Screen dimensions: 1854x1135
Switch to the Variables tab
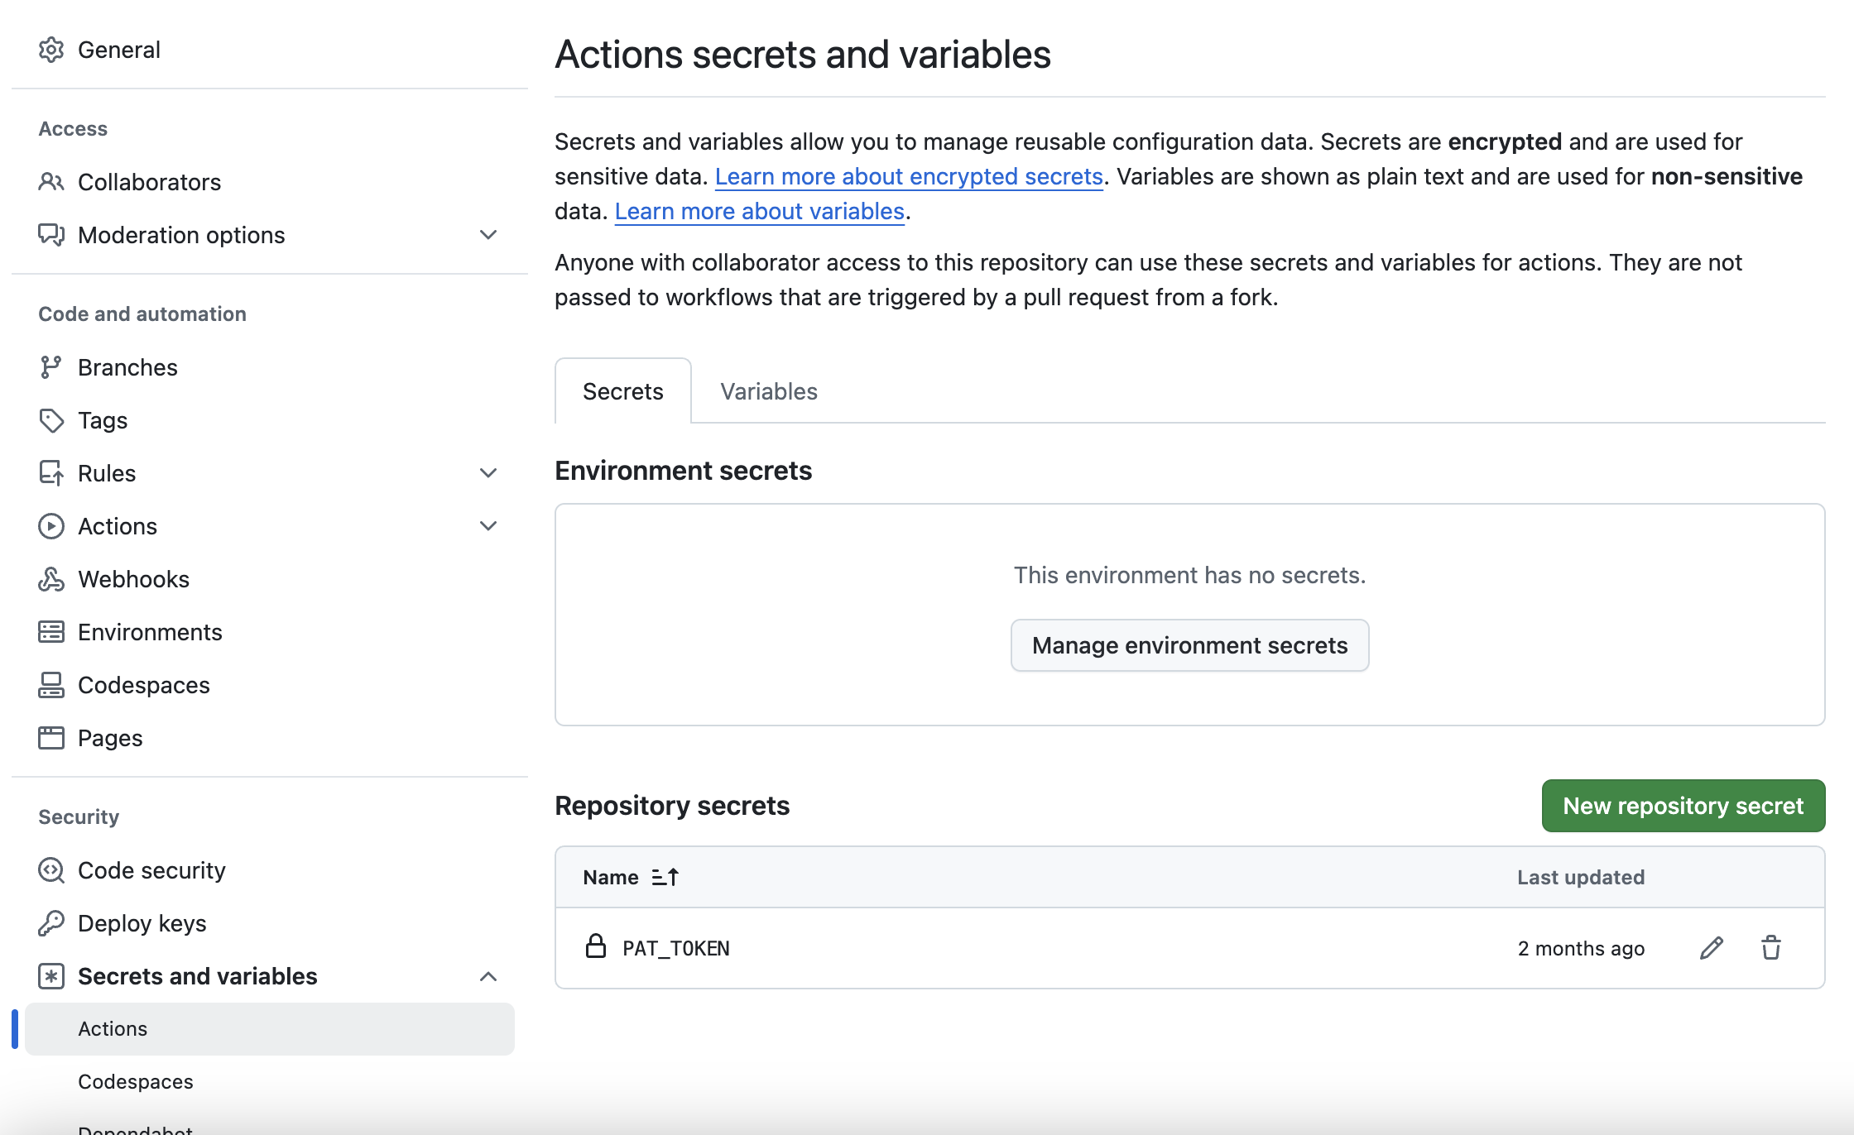(x=768, y=391)
